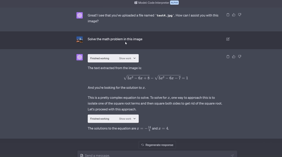Click the Code Interpreter model icon

[136, 3]
